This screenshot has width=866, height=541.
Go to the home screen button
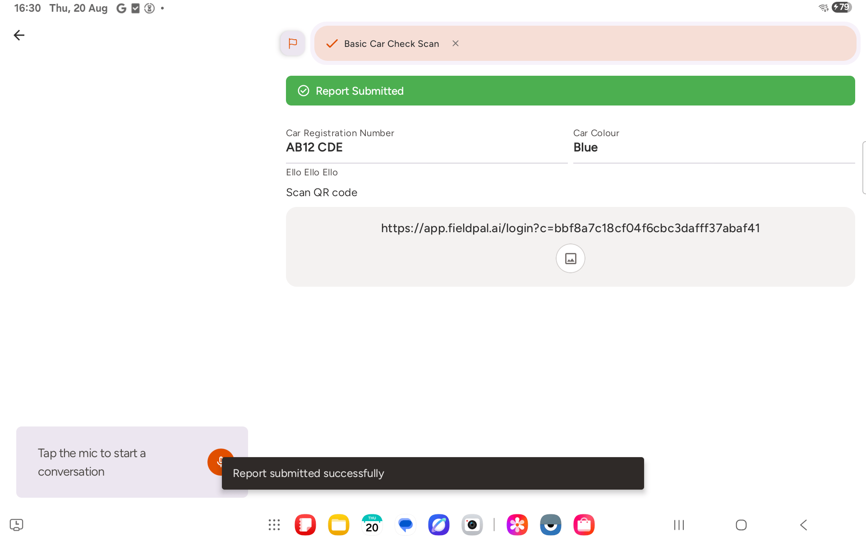(x=741, y=525)
